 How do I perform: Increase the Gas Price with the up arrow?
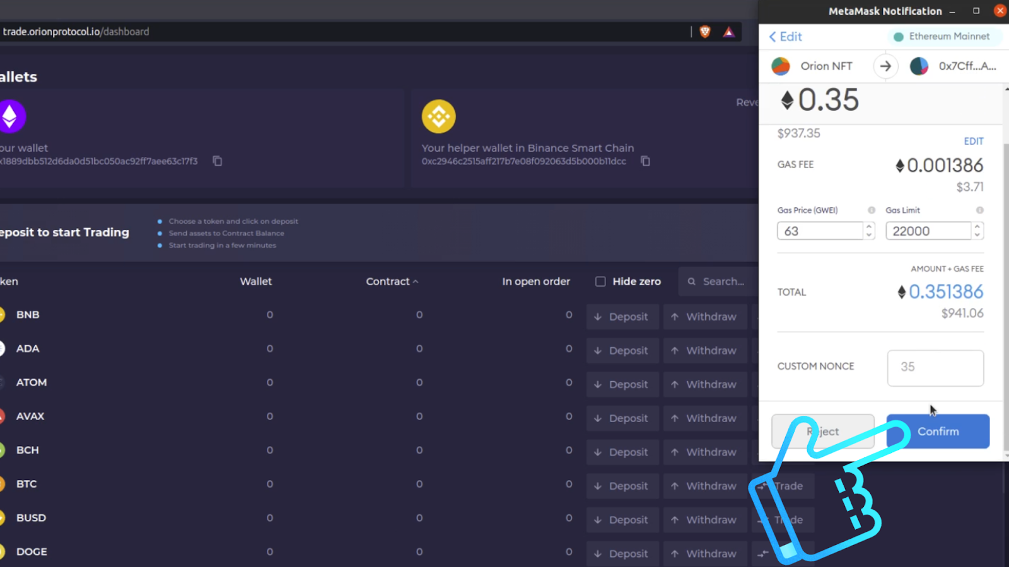click(x=869, y=227)
